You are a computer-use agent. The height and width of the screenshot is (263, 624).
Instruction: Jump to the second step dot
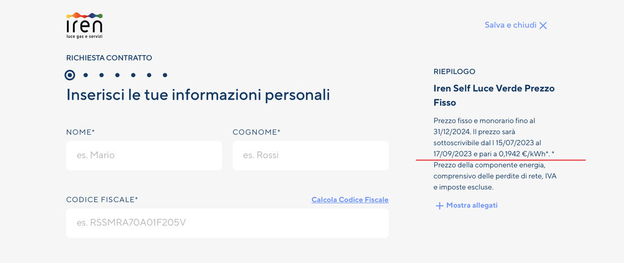86,75
